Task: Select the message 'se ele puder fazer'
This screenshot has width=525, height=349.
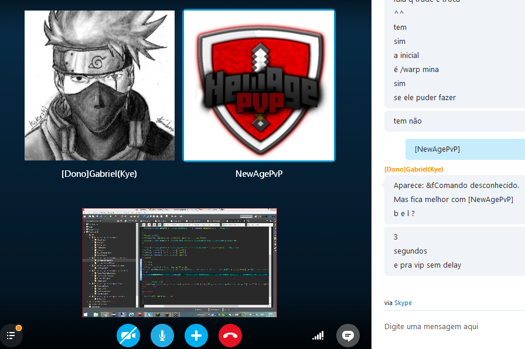Action: click(425, 98)
